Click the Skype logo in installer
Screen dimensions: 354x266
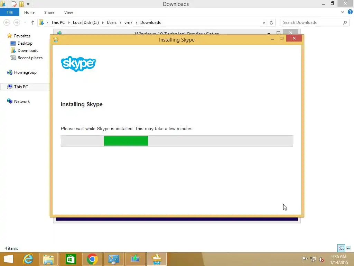tap(78, 64)
